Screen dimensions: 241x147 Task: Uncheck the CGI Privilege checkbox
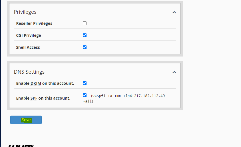tap(85, 35)
